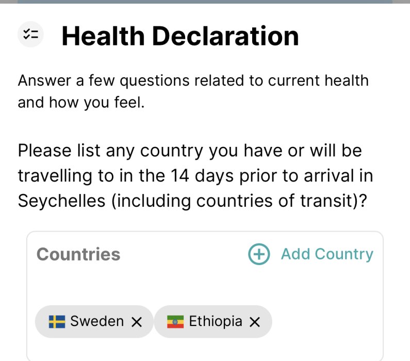Click the "Answer a few questions" description line
This screenshot has width=410, height=361.
click(193, 81)
